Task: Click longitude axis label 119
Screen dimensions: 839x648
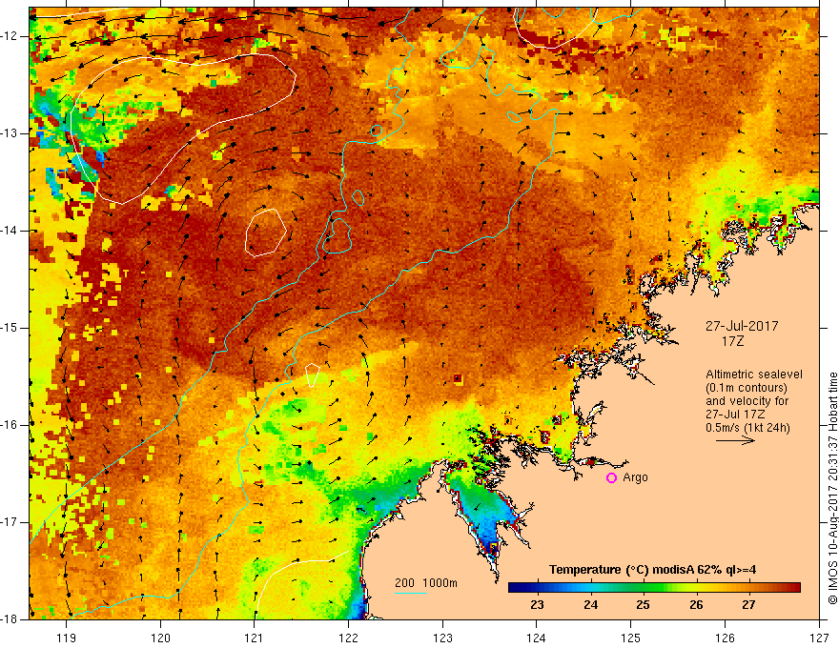Action: [67, 638]
